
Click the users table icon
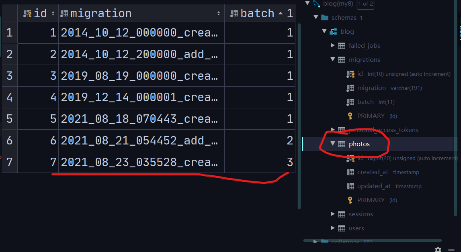coord(342,228)
